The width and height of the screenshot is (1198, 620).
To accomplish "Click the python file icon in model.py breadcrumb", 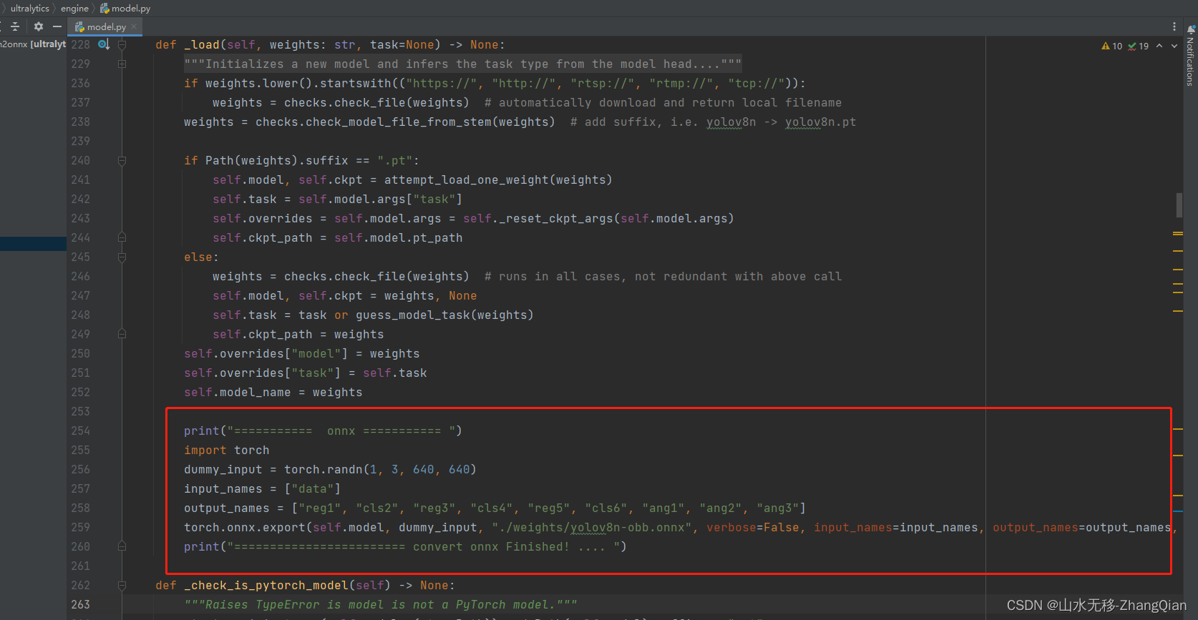I will point(104,9).
